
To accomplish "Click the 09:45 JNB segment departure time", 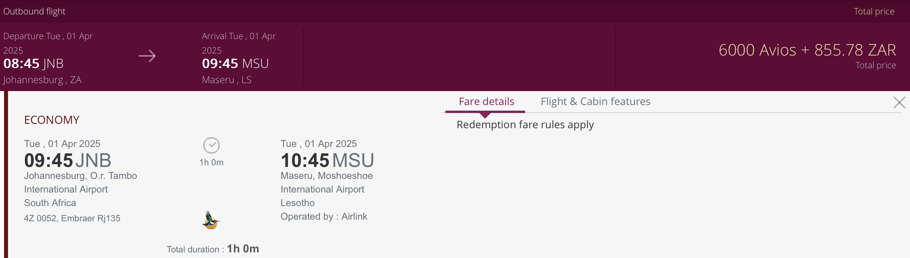I will 68,161.
